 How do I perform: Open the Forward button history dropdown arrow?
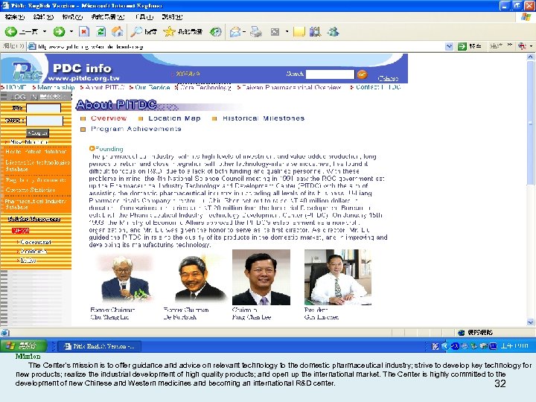[71, 32]
